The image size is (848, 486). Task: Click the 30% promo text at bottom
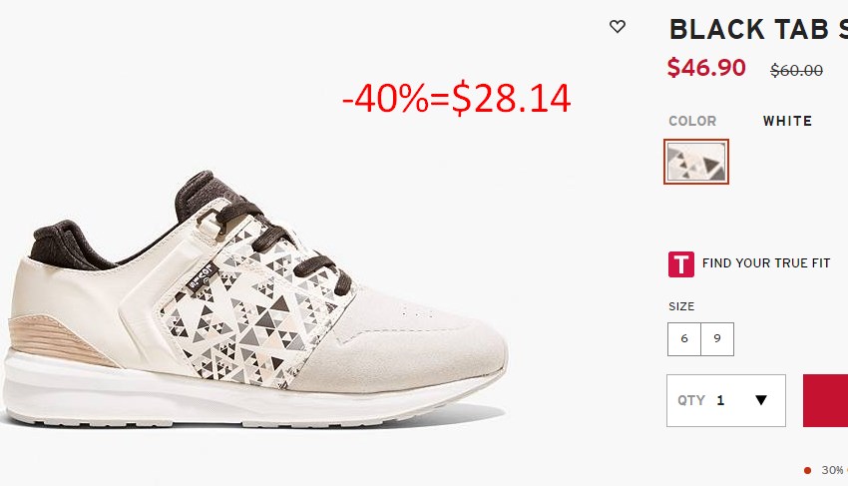point(834,470)
